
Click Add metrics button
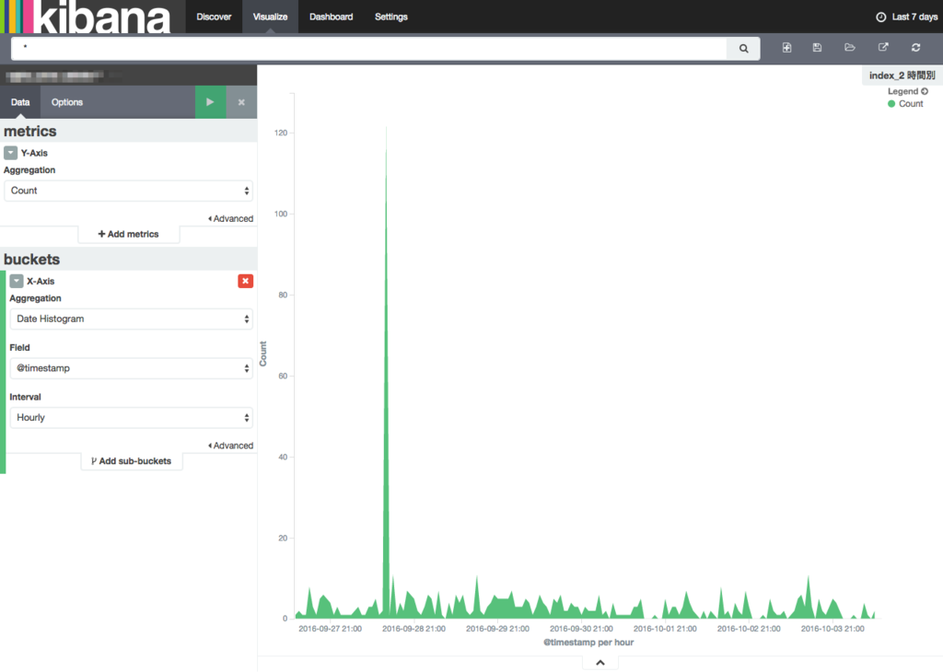[129, 235]
